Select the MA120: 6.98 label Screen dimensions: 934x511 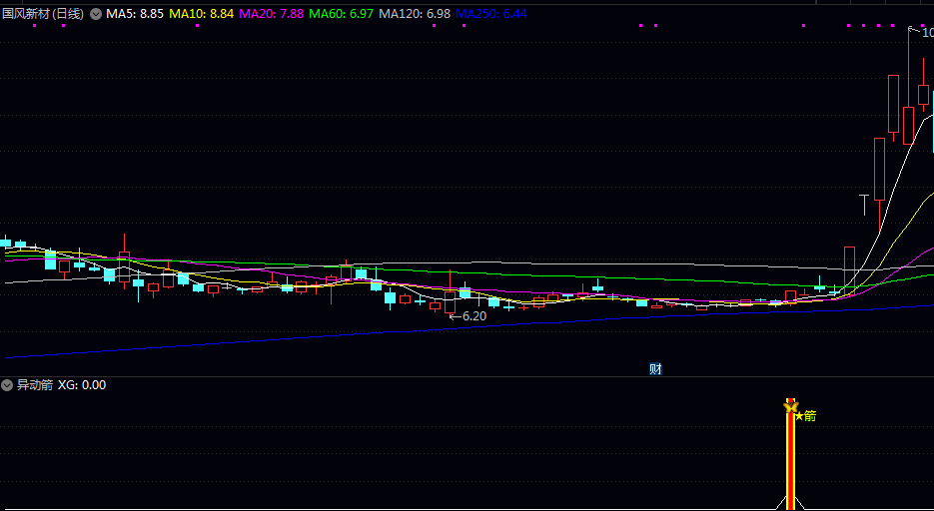point(415,14)
